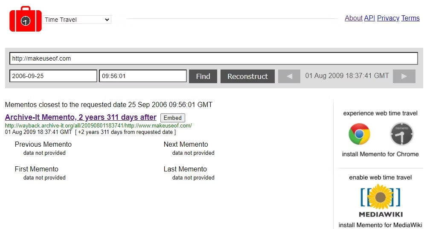The height and width of the screenshot is (229, 433).
Task: Click the experience web time travel caption
Action: coord(380,113)
